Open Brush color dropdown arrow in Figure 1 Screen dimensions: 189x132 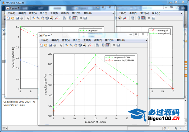[59, 18]
